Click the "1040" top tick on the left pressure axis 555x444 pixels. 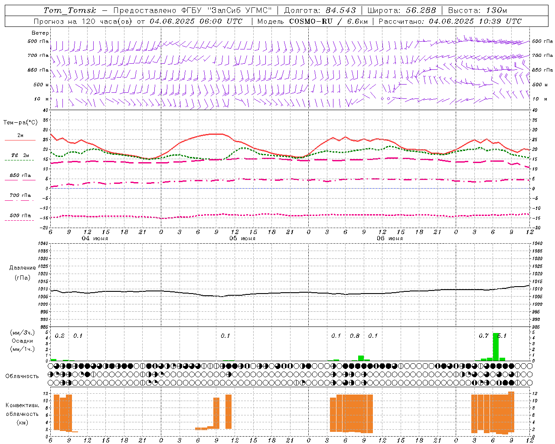pos(42,243)
